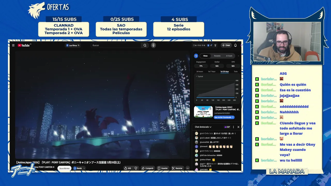This screenshot has height=186, width=331.
Task: Like the video with thumbs up
Action: (x=128, y=168)
